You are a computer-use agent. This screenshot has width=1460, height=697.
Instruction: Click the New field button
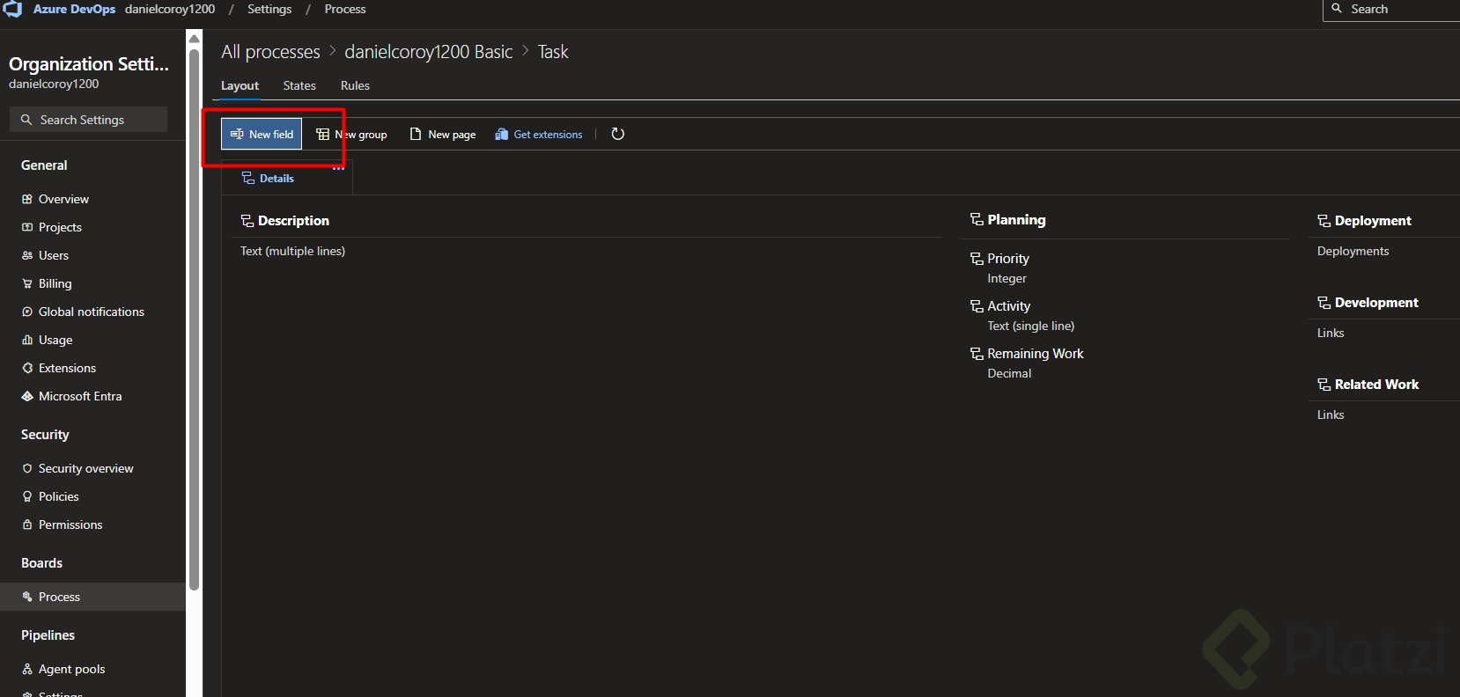262,134
